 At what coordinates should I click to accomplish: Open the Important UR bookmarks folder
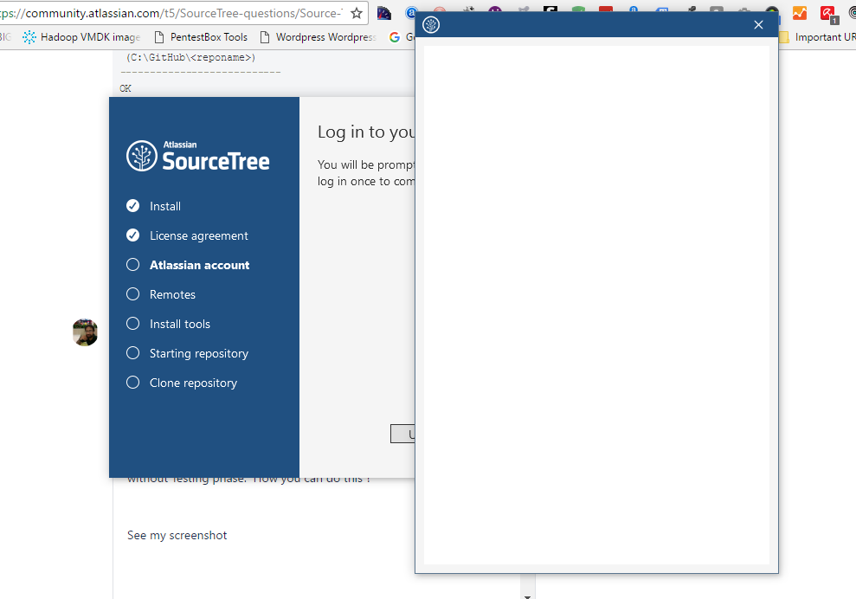[x=817, y=37]
